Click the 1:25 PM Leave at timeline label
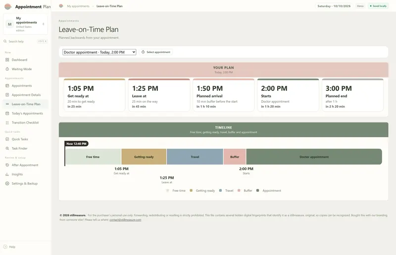 point(167,180)
